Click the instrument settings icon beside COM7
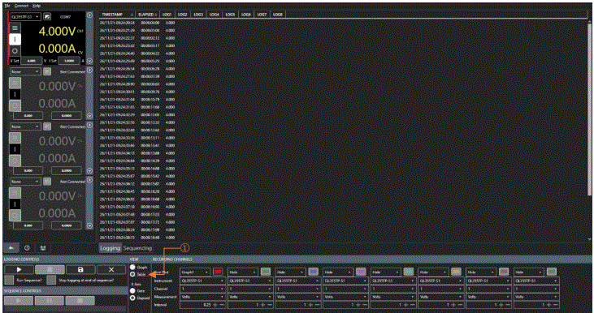This screenshot has height=313, width=594. (47, 17)
